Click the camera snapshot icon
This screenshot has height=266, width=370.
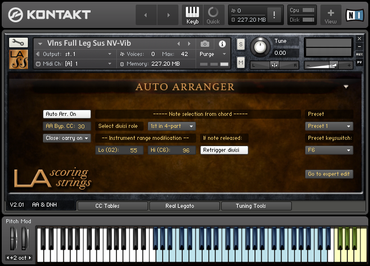[x=205, y=44]
